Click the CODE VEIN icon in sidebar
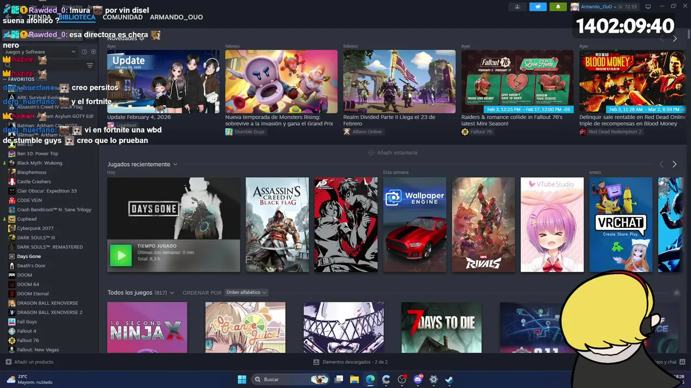The height and width of the screenshot is (388, 691). [12, 200]
